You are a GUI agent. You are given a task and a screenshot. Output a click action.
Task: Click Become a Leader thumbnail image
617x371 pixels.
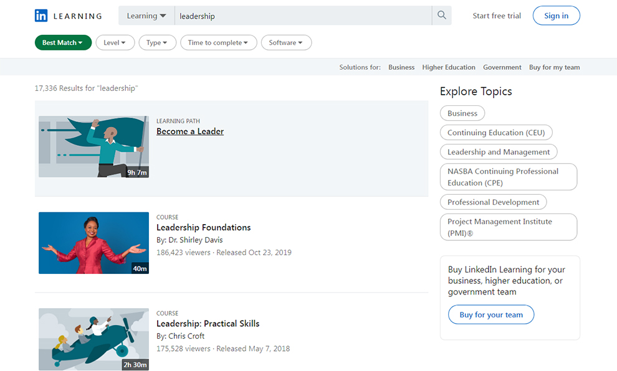[x=93, y=146]
